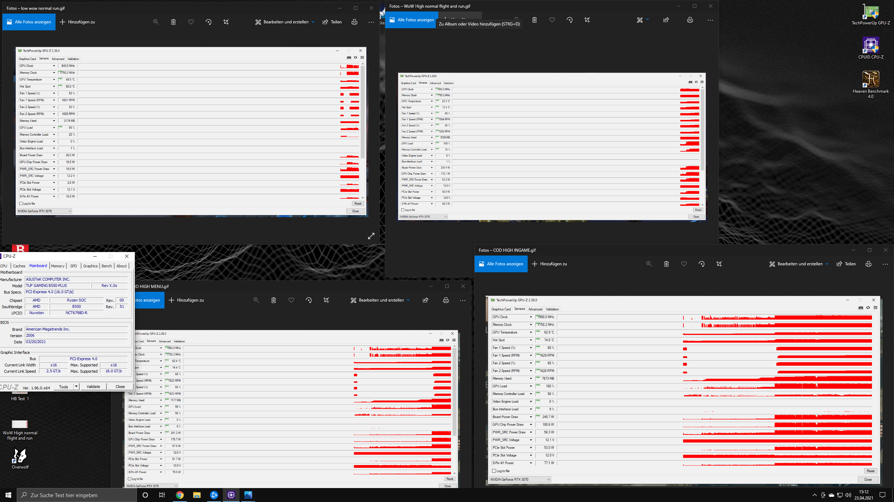Switch to the Caches tab in CPU-Z
Viewport: 894px width, 502px height.
pos(19,266)
